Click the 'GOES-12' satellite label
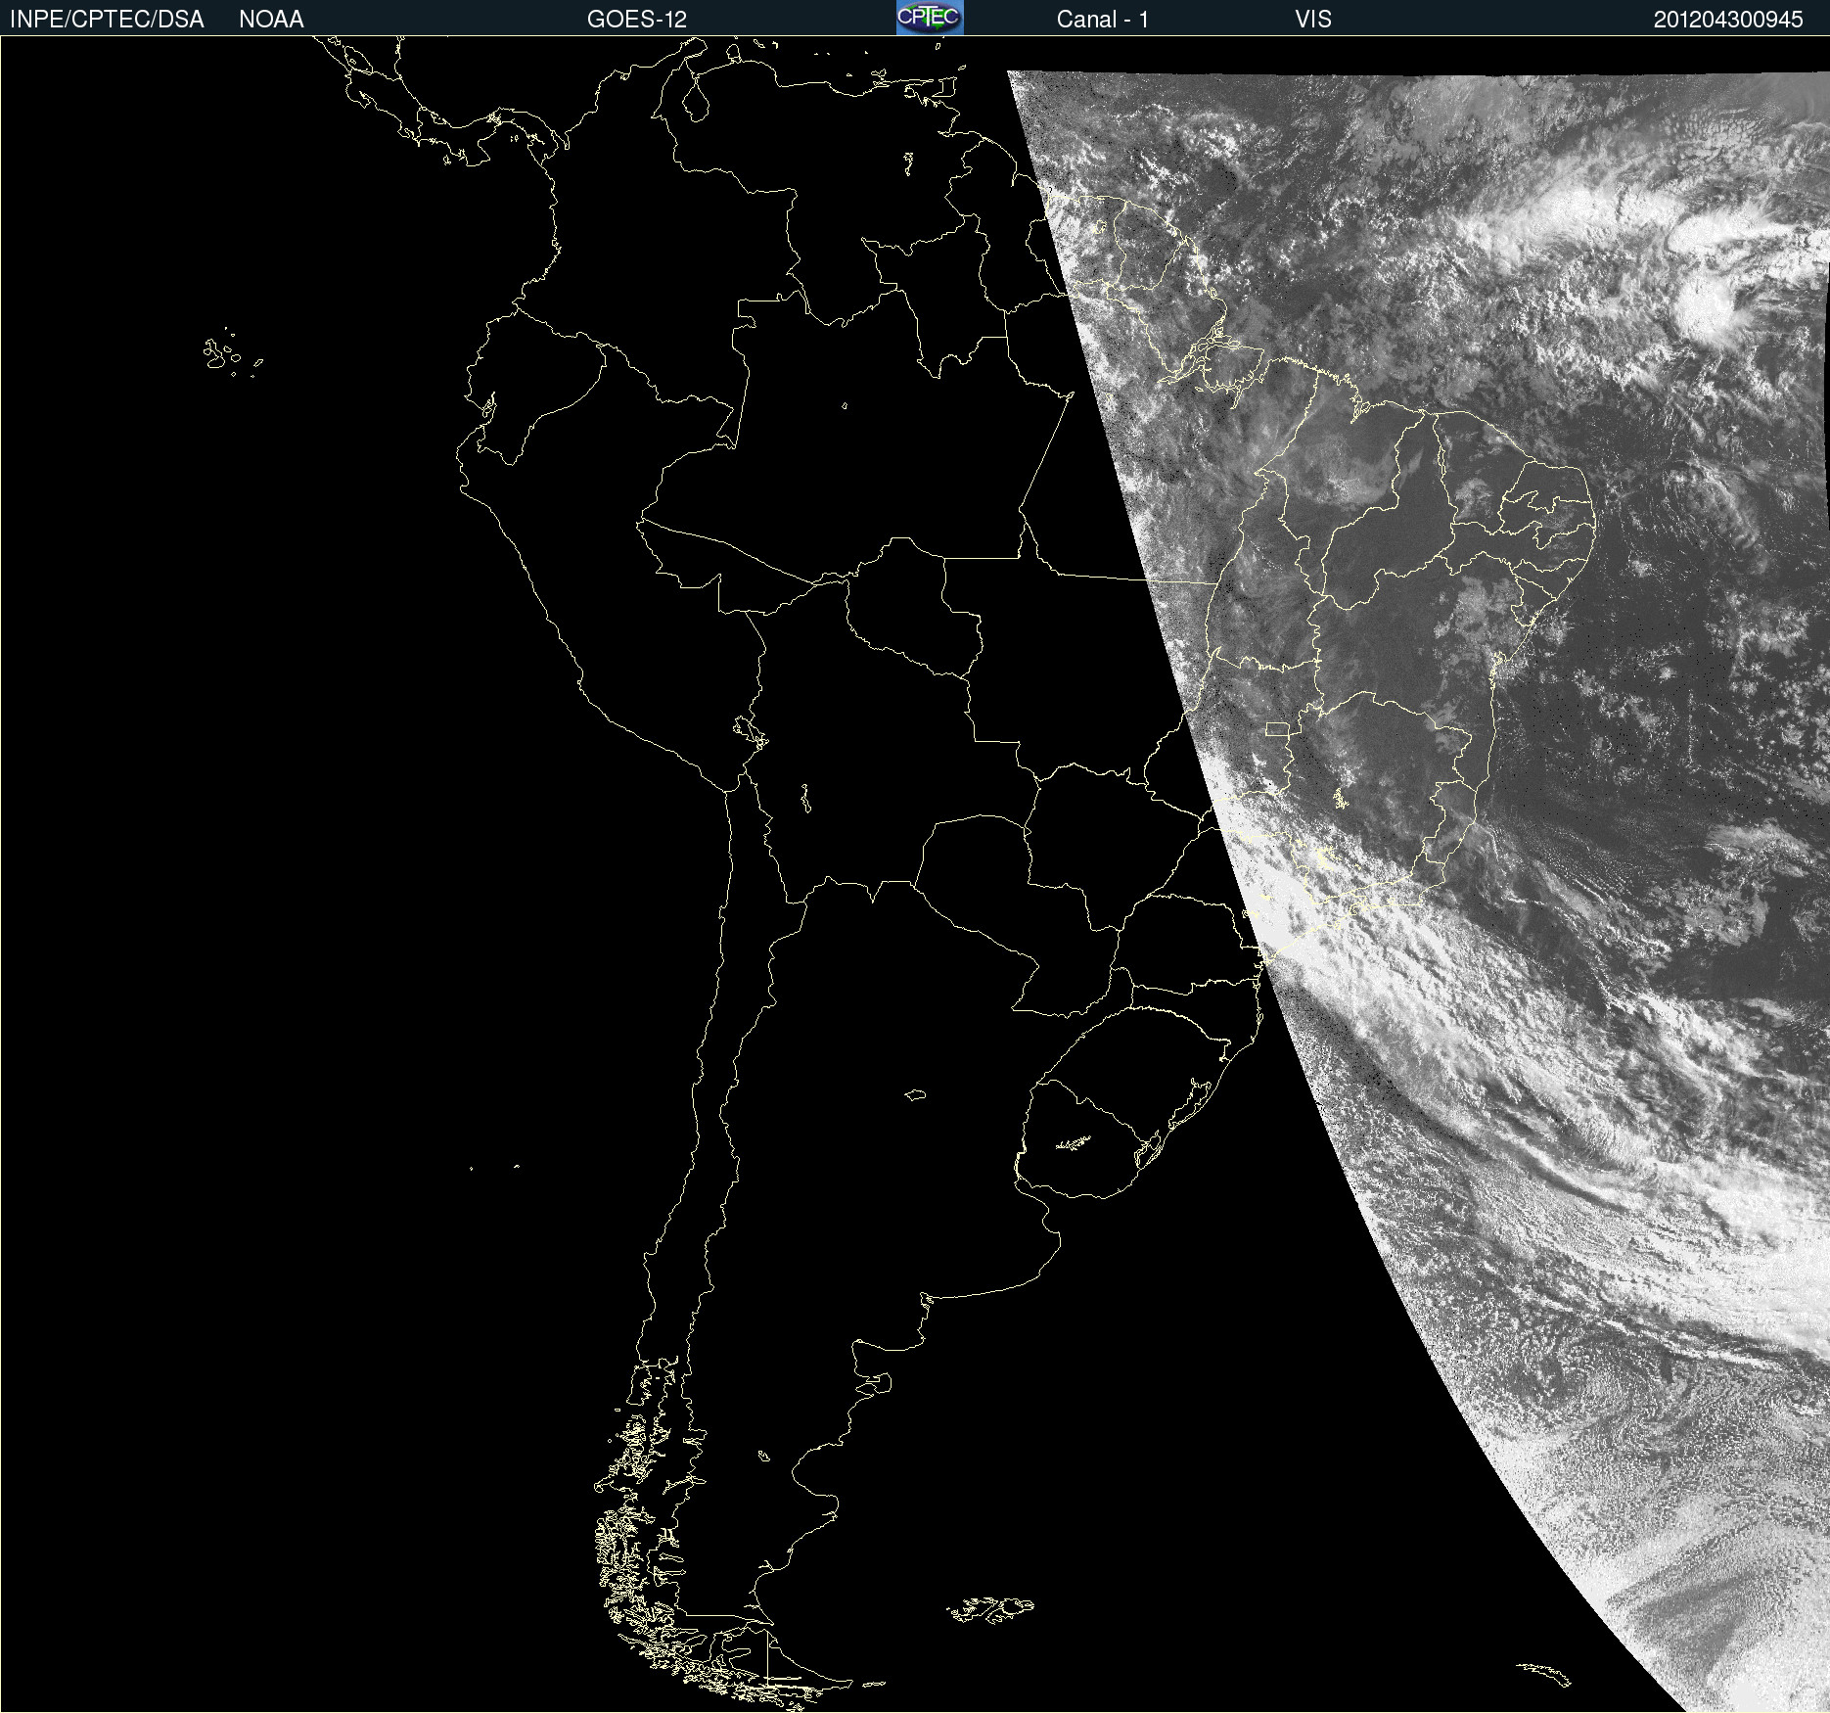Screen dimensions: 1830x1713 637,20
